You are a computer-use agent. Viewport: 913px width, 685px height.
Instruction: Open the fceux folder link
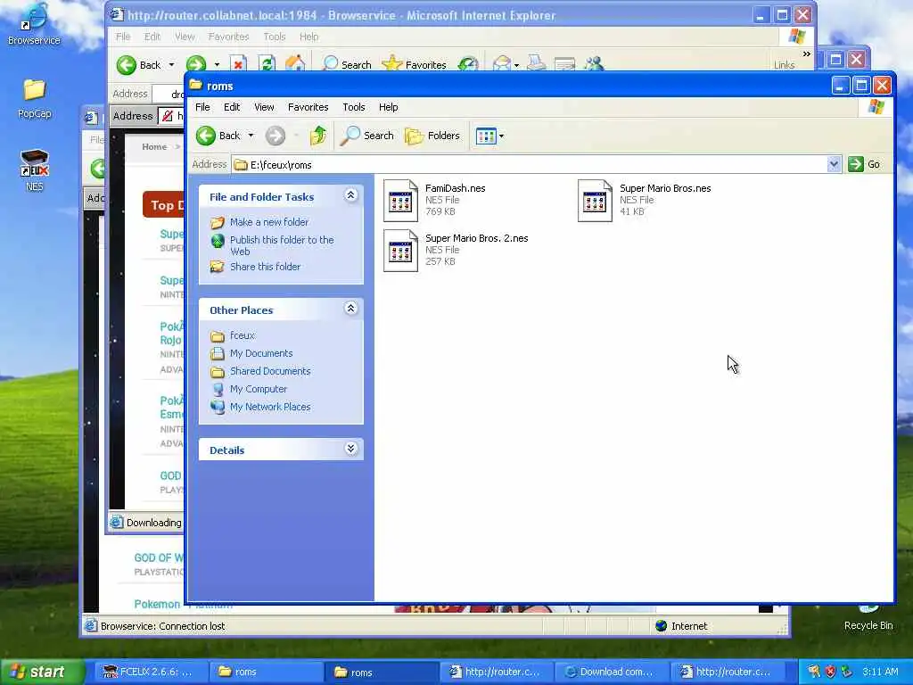243,335
